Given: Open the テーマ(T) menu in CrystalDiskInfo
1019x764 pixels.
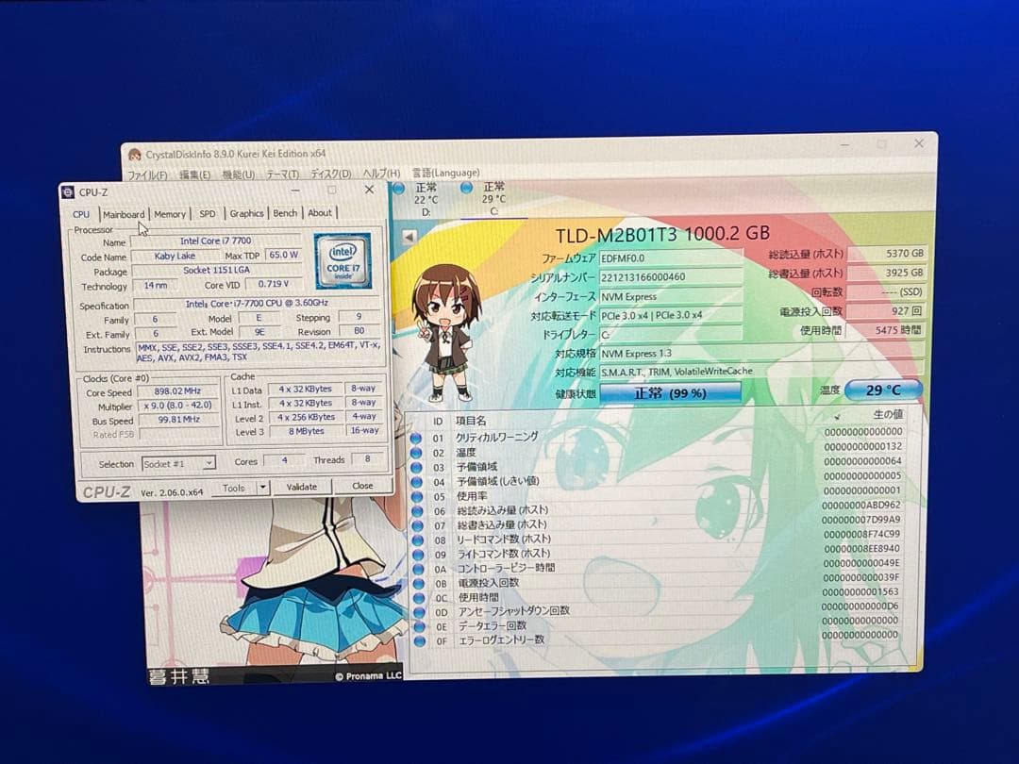Looking at the screenshot, I should [283, 174].
